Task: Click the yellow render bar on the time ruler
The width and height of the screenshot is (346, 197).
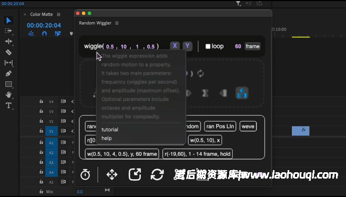Action: pyautogui.click(x=301, y=37)
